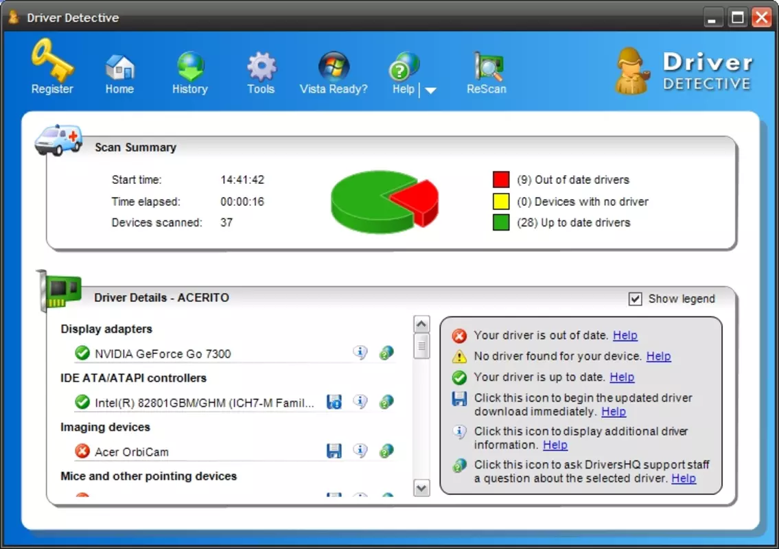Open Help link for driver download icon
Viewport: 779px width, 549px height.
[x=614, y=411]
